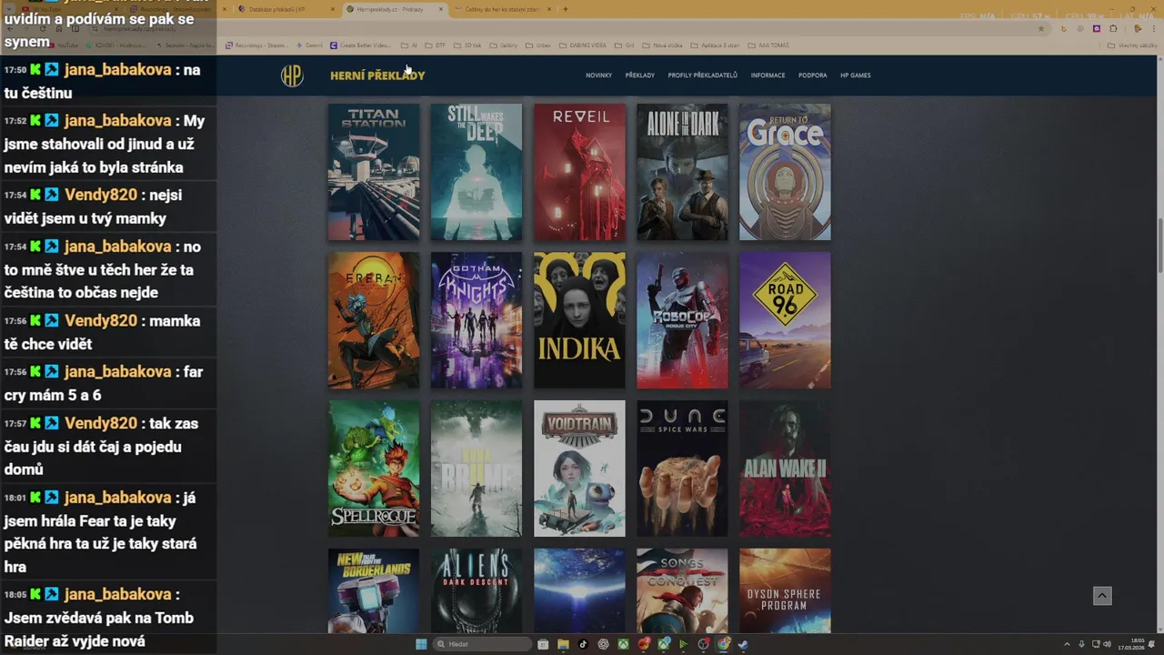Click Vendy820 username at 17:54 chat message
Image resolution: width=1164 pixels, height=655 pixels.
101,195
